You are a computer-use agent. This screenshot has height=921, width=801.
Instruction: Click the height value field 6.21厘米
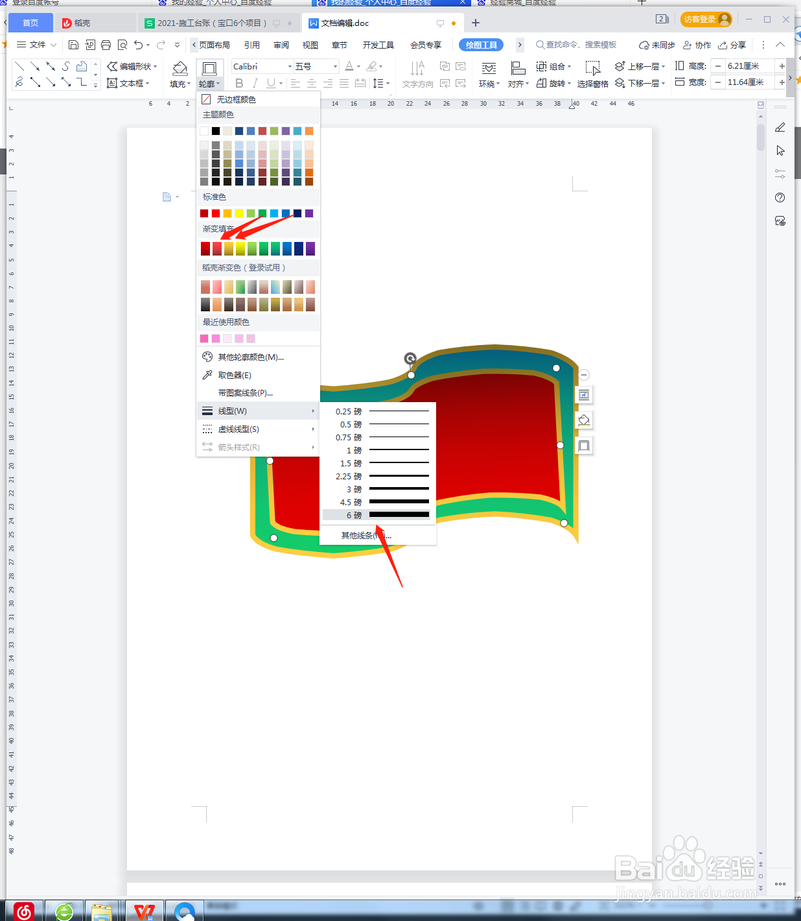(x=750, y=66)
